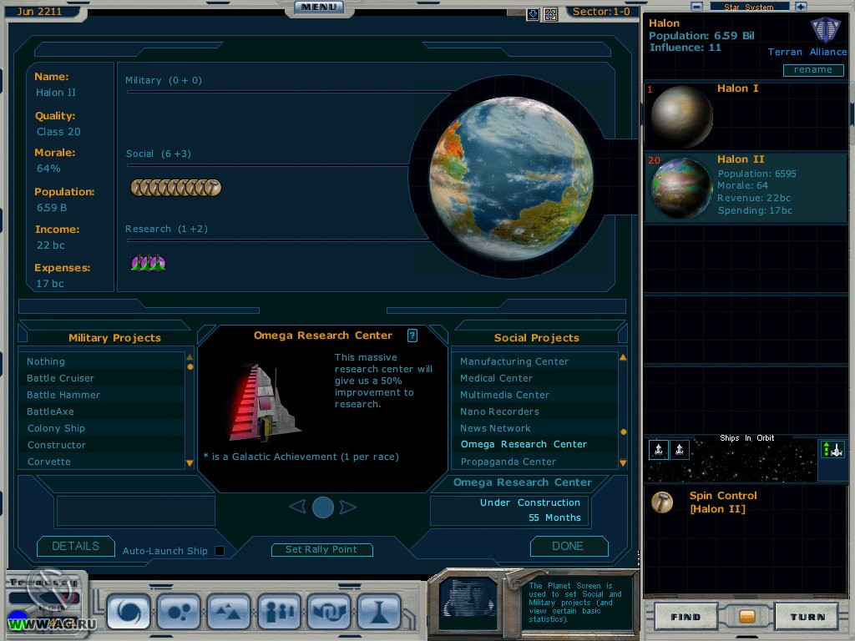Viewport: 855px width, 641px height.
Task: Select Corvette military project
Action: [101, 462]
